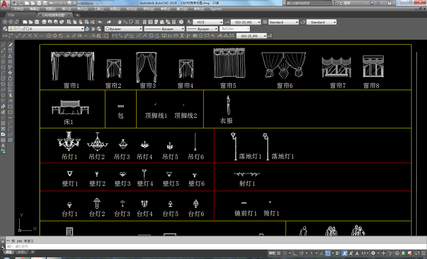This screenshot has height=259, width=427.
Task: Toggle annotation visibility in status bar
Action: coord(345,253)
